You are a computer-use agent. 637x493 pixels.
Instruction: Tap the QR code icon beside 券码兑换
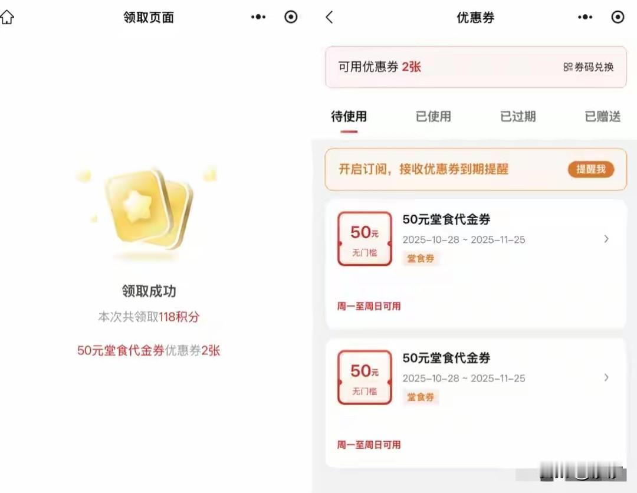click(x=567, y=67)
